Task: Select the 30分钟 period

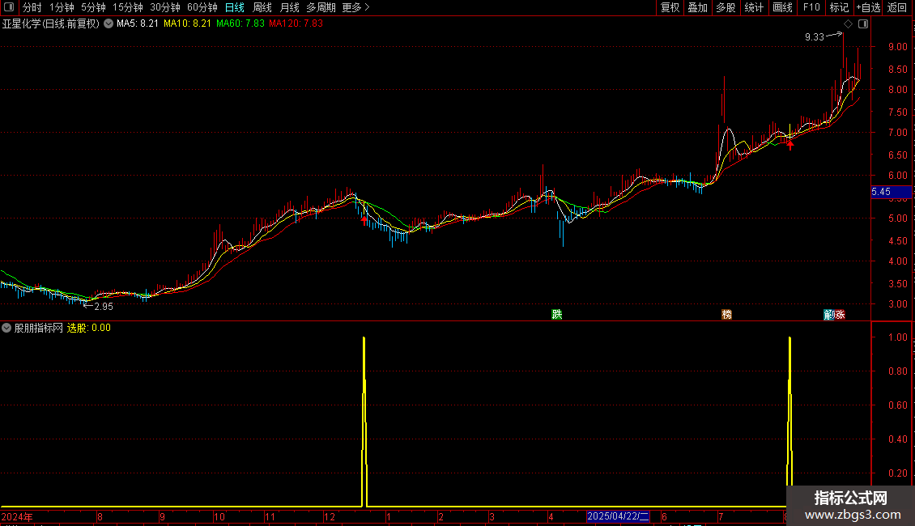Action: (x=165, y=7)
